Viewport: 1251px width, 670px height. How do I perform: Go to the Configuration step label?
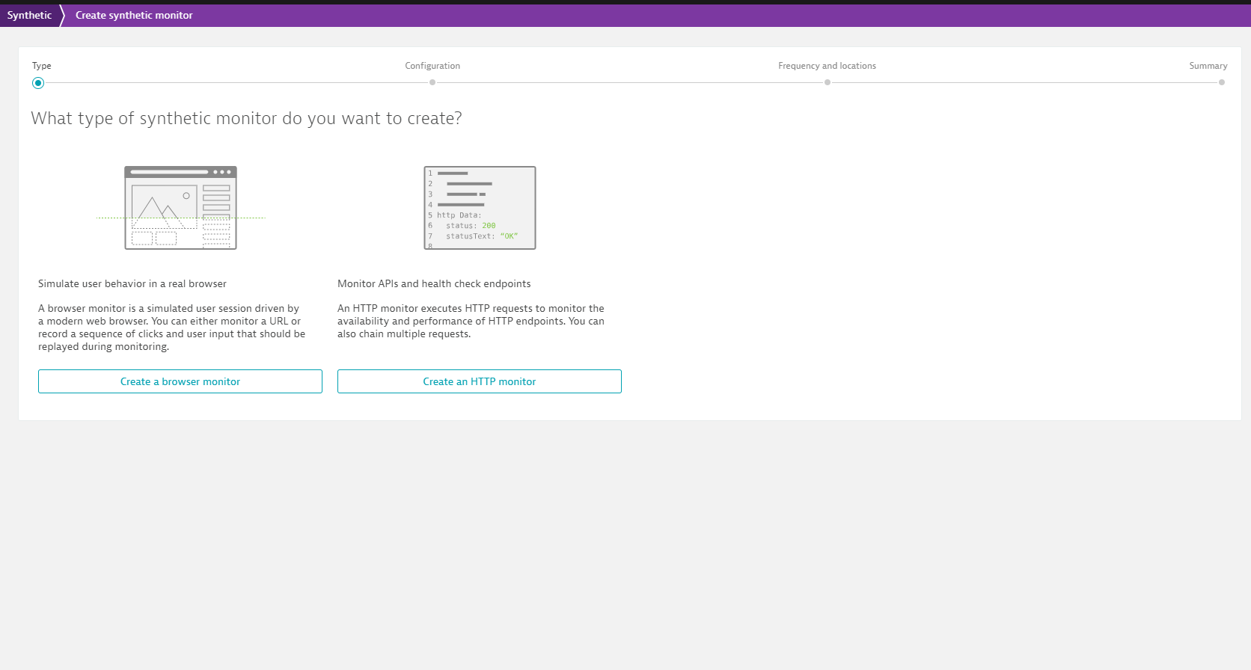(432, 66)
